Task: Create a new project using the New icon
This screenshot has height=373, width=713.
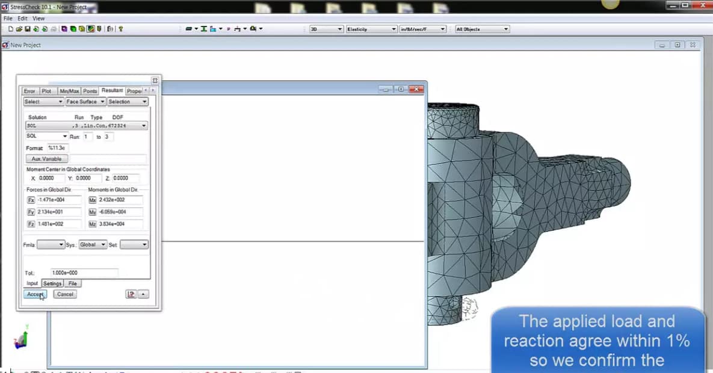Action: pos(11,28)
